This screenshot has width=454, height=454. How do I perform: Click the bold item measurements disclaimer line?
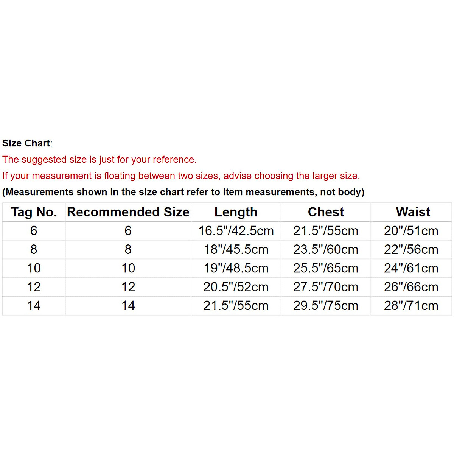[x=183, y=192]
